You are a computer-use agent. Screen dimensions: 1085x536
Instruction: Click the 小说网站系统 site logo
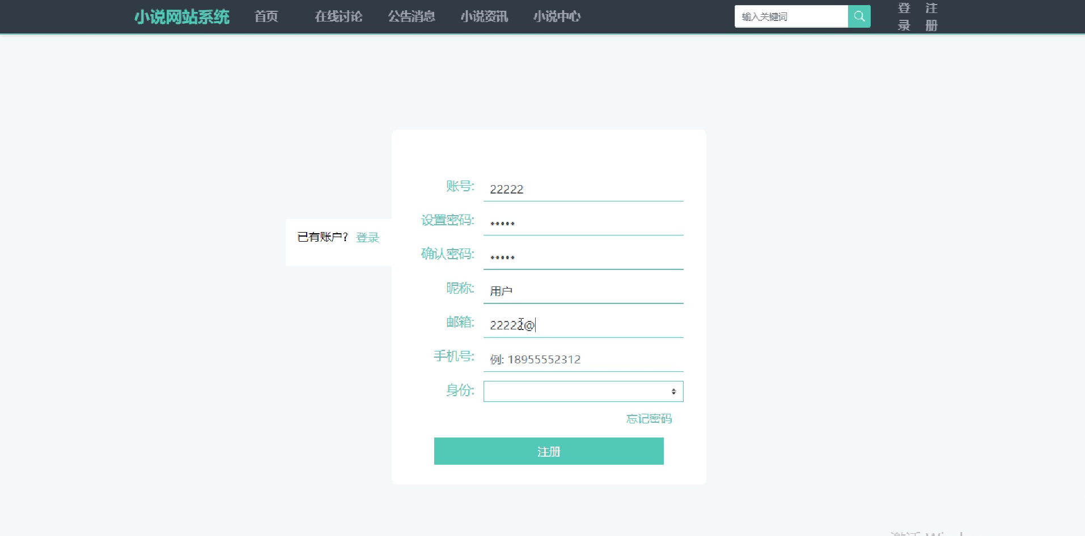(x=181, y=17)
